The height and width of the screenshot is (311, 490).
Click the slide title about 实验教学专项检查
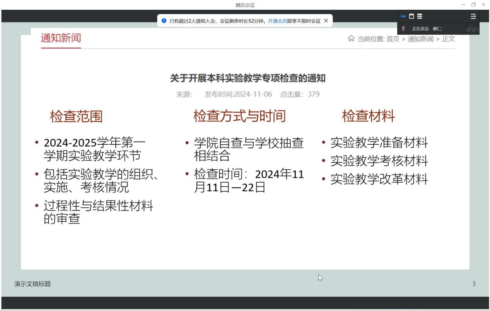coord(248,79)
